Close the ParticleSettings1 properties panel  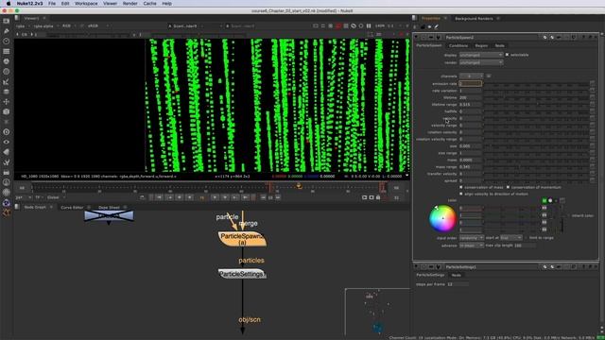click(x=596, y=266)
